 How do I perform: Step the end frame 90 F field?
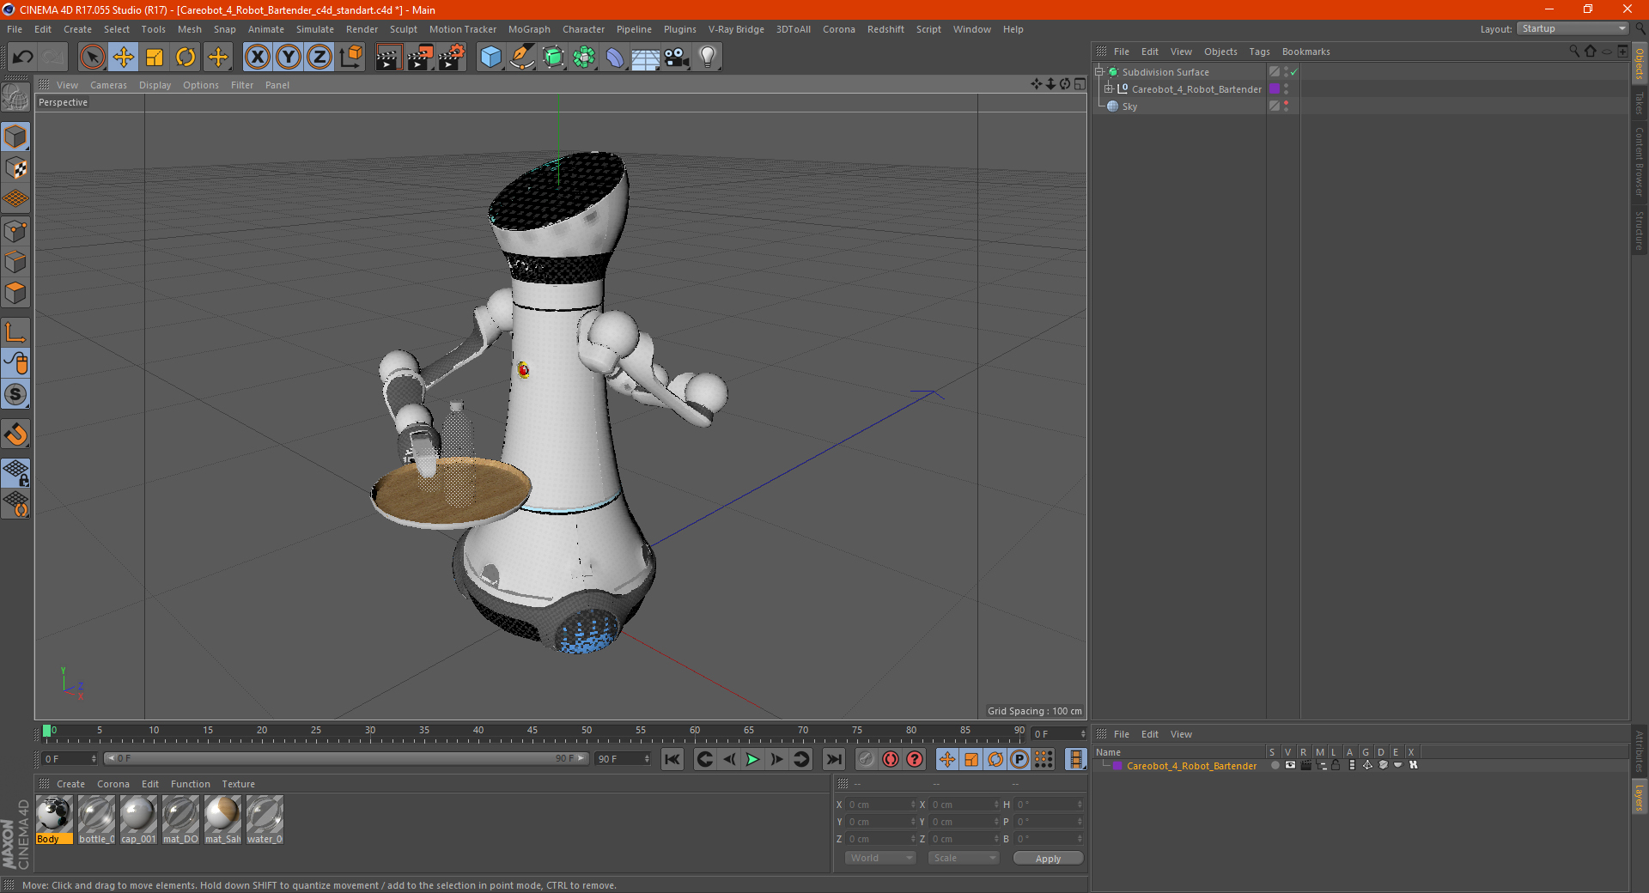coord(623,759)
